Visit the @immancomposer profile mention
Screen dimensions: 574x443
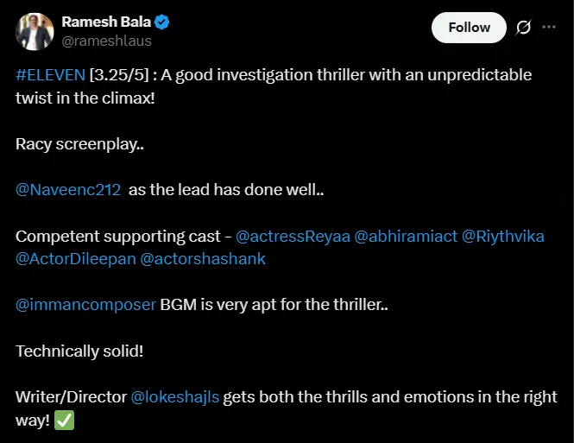tap(85, 305)
